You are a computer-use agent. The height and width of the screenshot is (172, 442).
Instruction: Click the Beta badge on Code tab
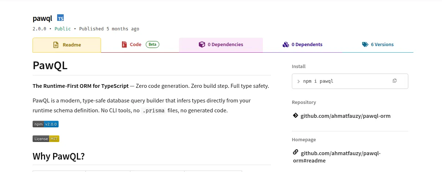coord(152,45)
